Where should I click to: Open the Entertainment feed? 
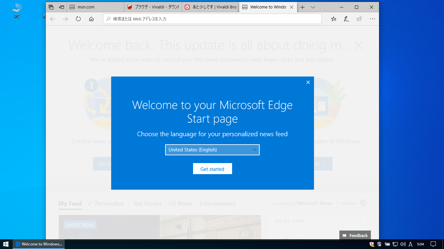tap(217, 204)
